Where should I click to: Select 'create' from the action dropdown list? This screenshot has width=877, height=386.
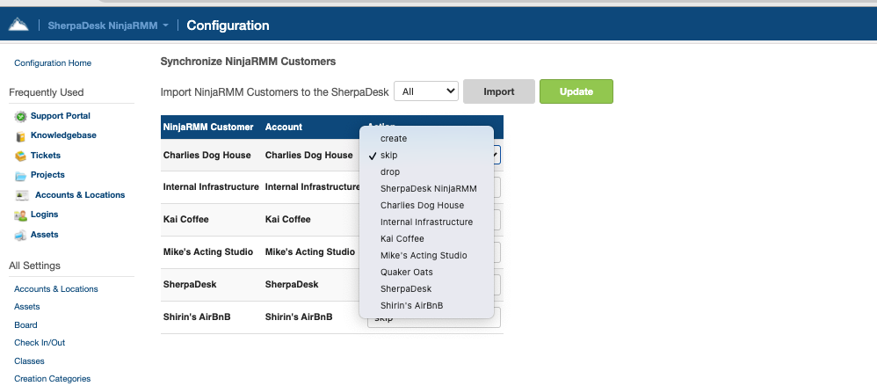[393, 138]
